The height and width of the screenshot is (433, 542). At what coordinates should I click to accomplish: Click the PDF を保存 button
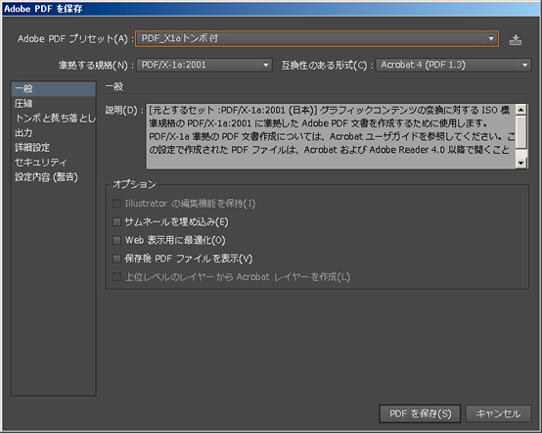pyautogui.click(x=420, y=413)
